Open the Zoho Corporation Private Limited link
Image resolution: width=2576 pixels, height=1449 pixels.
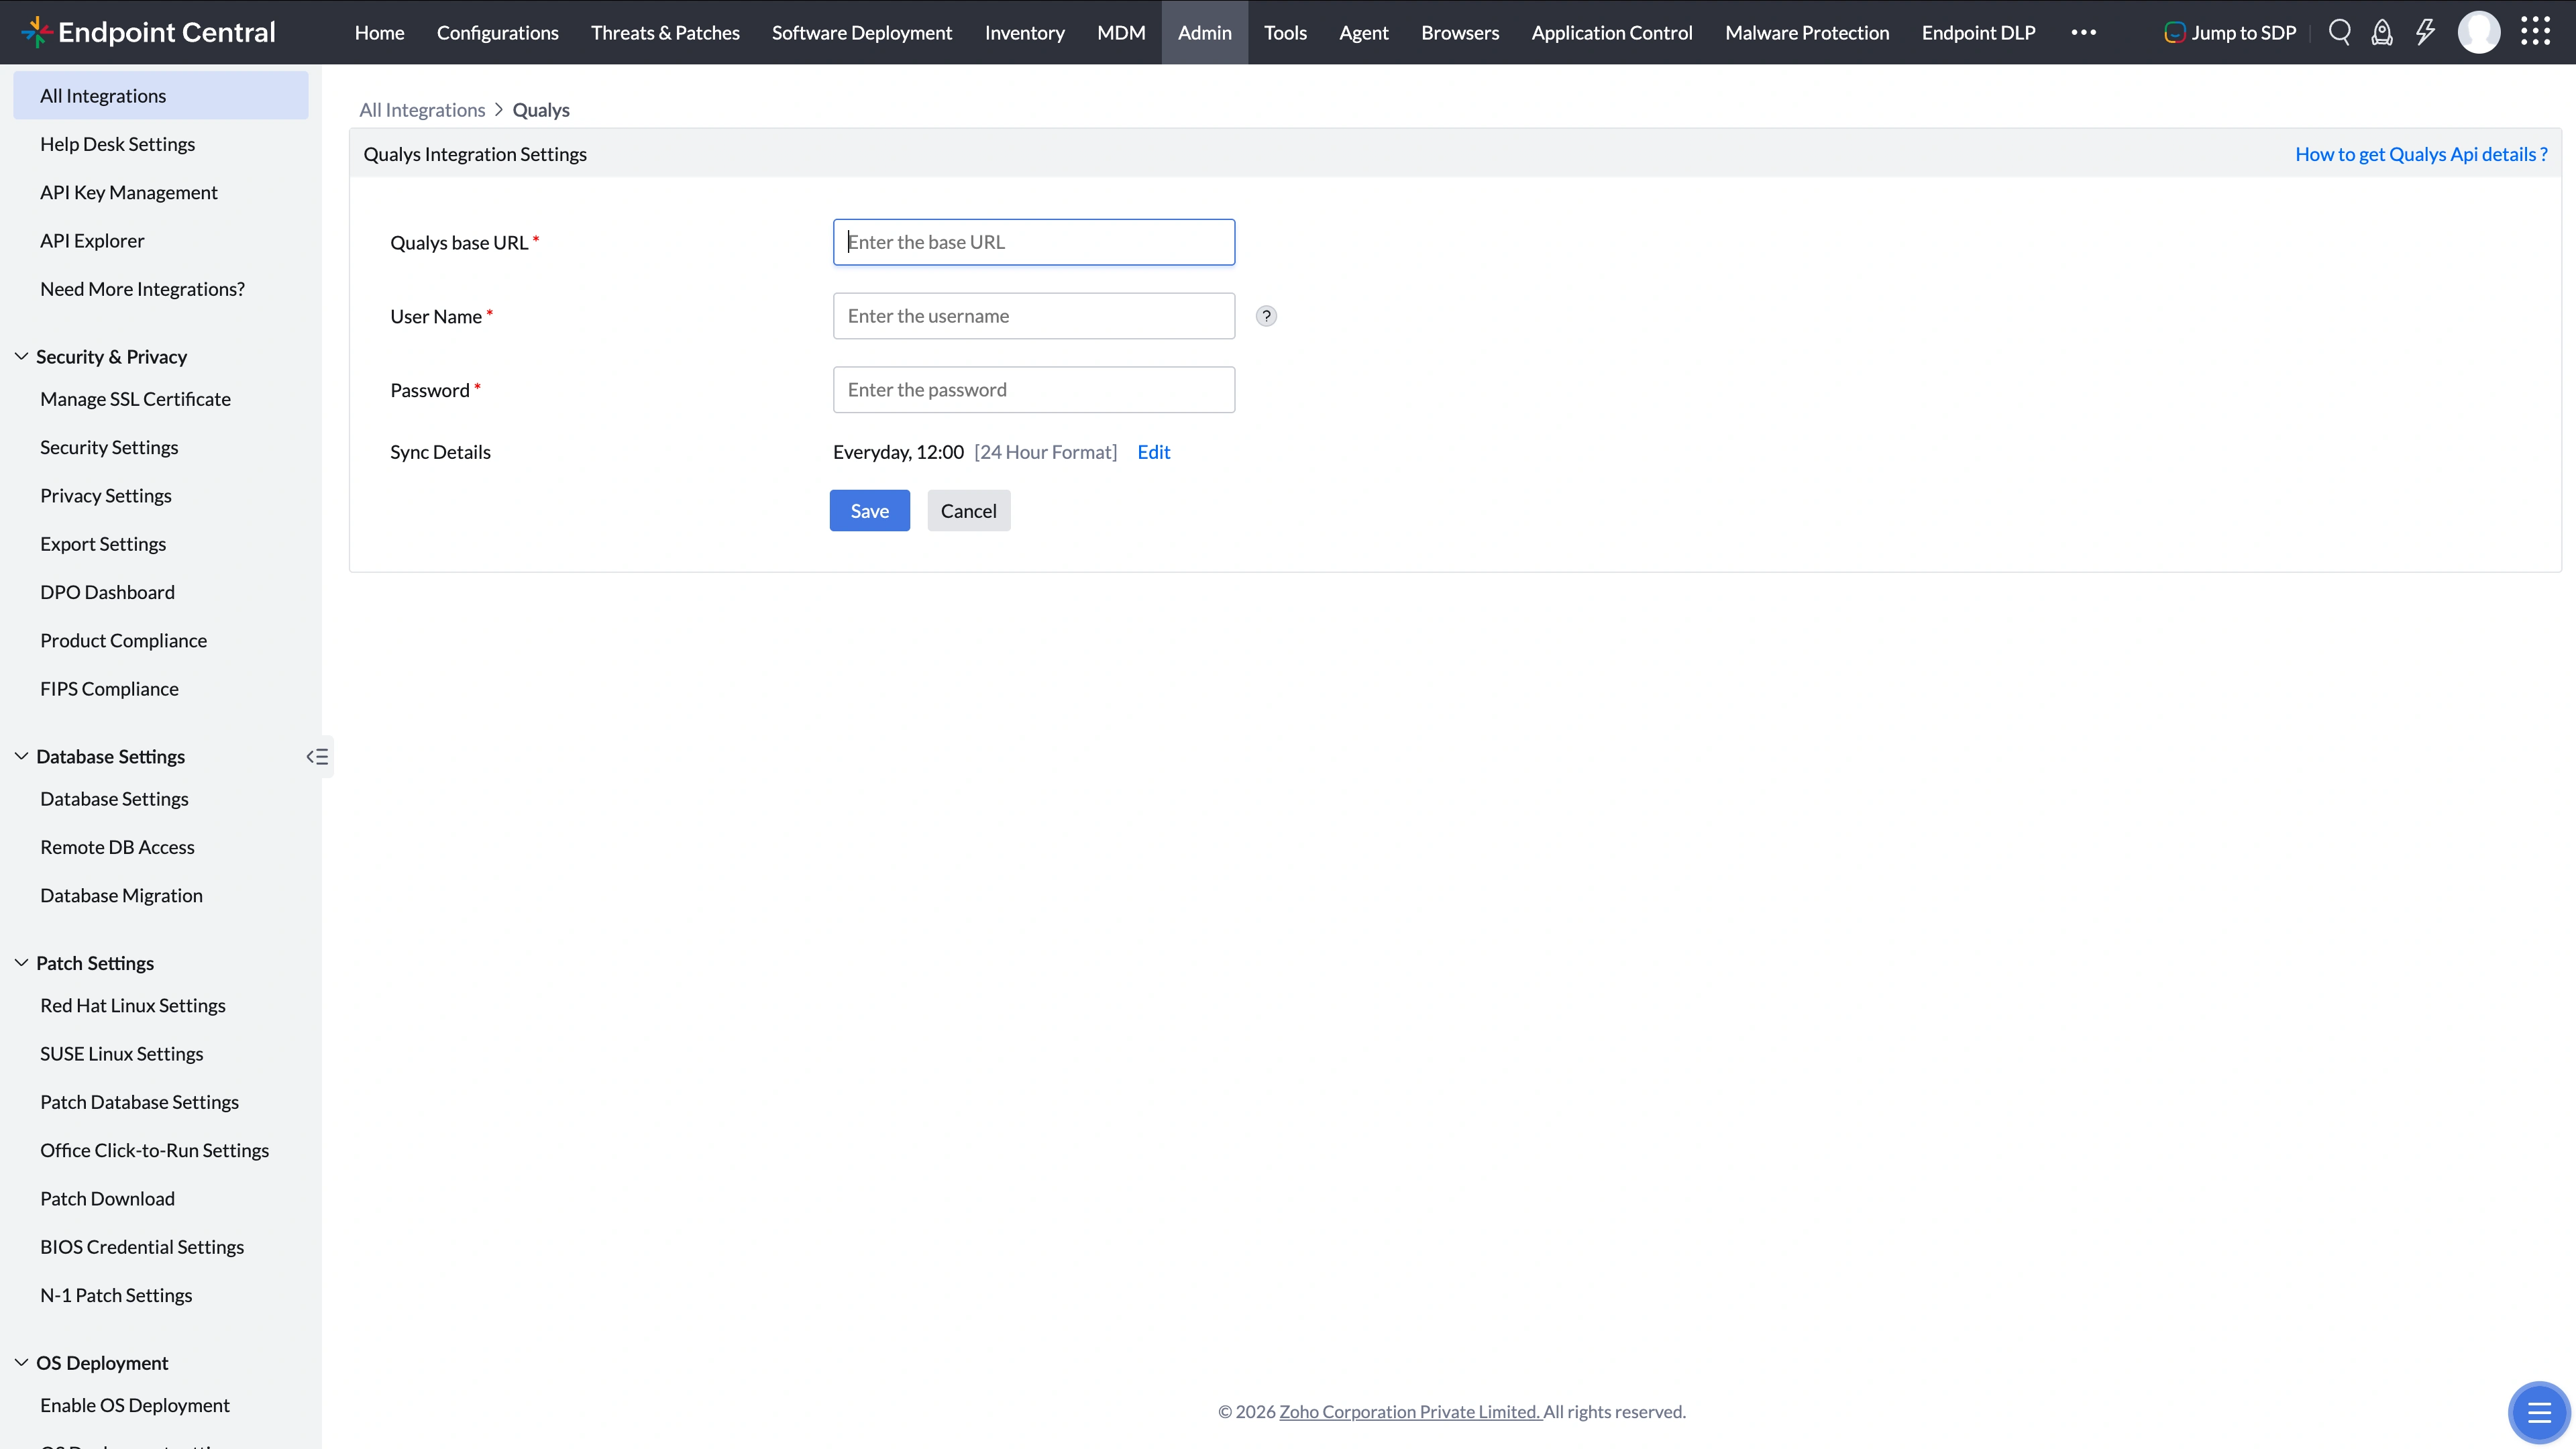click(x=1410, y=1411)
